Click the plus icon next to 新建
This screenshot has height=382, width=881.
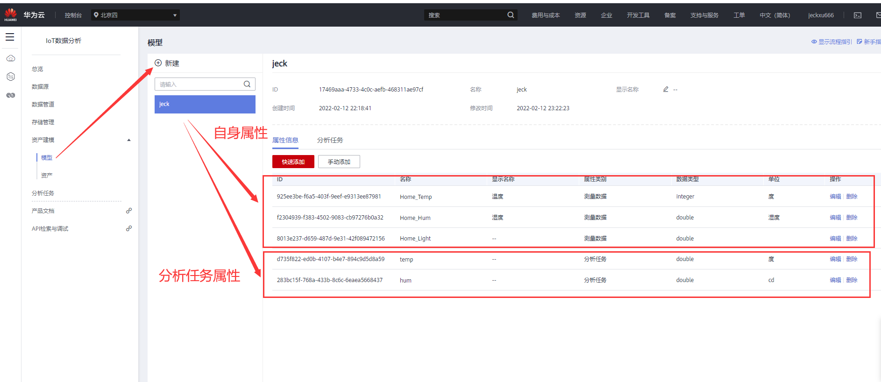[158, 63]
